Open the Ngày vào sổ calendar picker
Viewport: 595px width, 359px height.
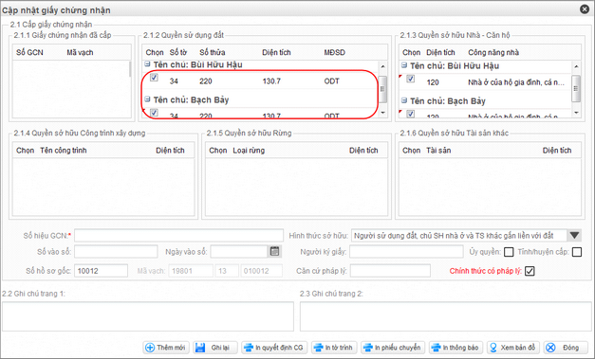pyautogui.click(x=275, y=251)
